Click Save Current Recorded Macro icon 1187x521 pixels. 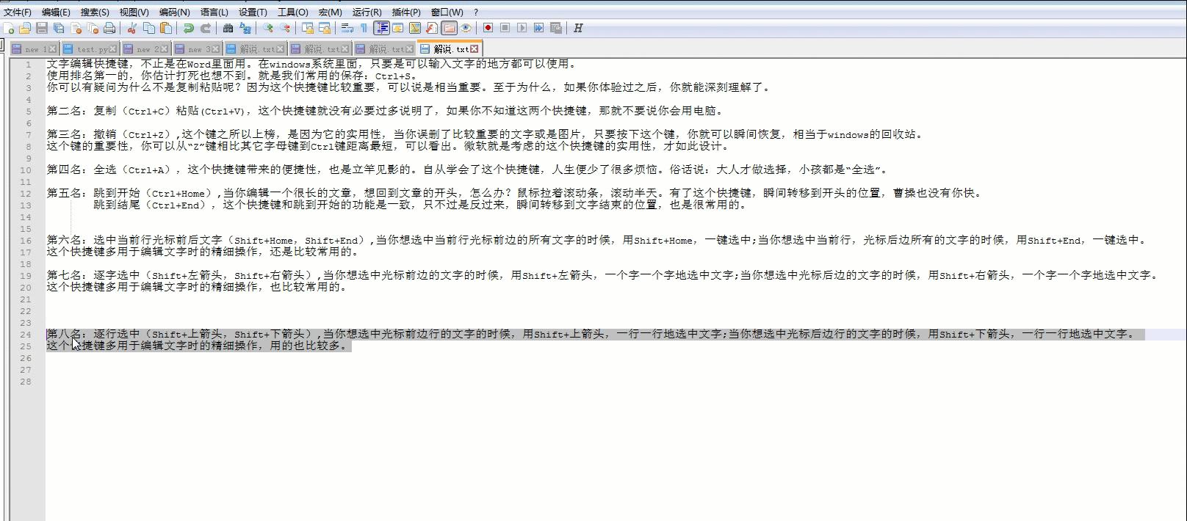556,28
